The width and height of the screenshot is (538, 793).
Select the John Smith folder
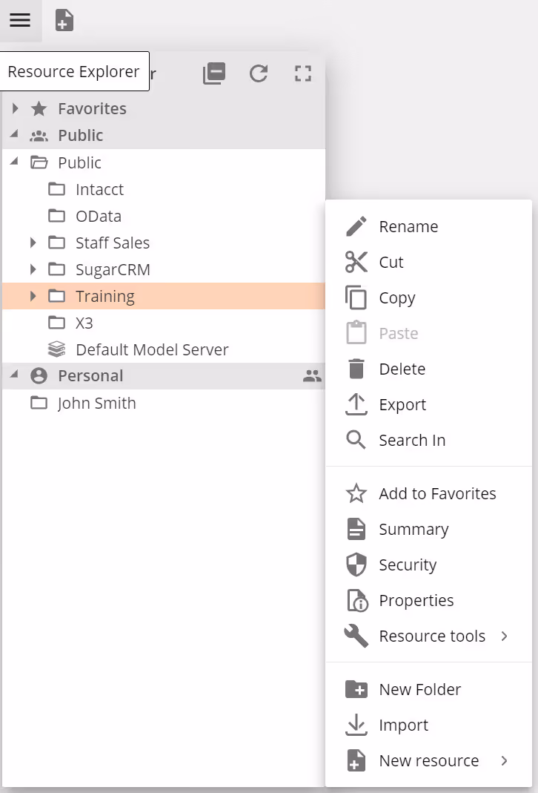[96, 403]
